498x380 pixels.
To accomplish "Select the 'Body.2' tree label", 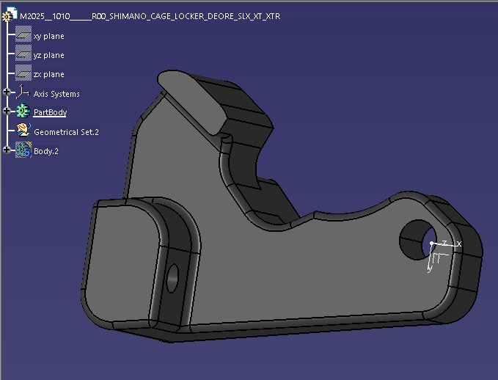I will pyautogui.click(x=46, y=151).
